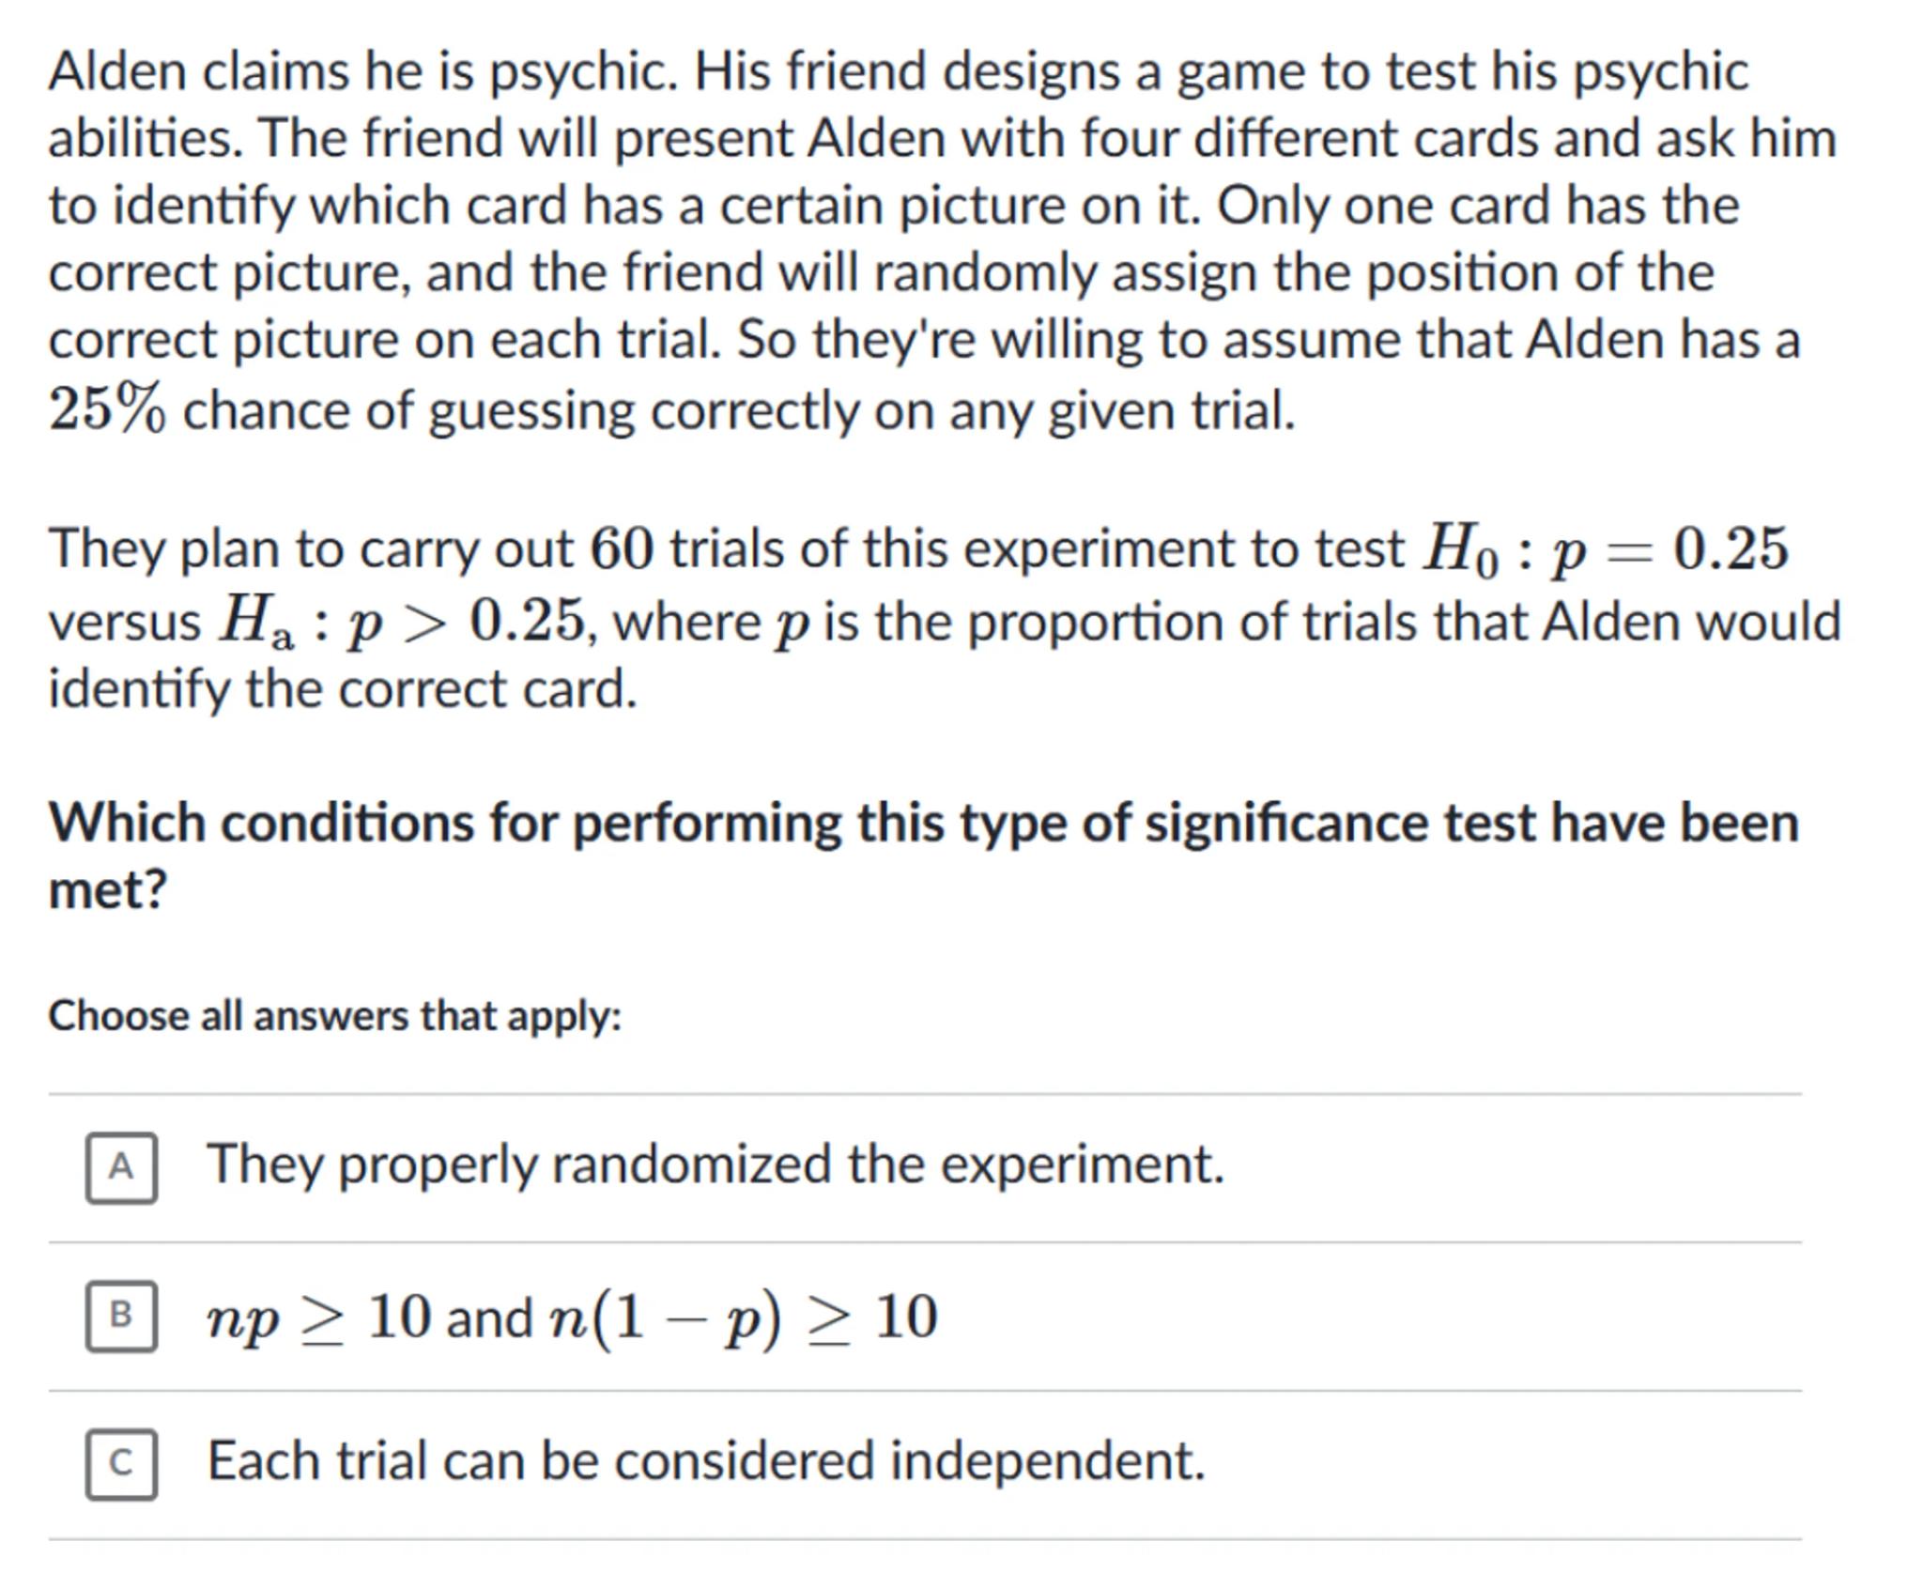Click "Each trial can be considered independent" text
Screen dimensions: 1923x1572
click(706, 1461)
